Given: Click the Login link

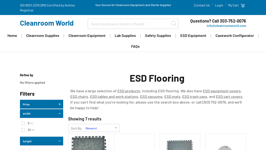Looking at the screenshot, I should [219, 5].
